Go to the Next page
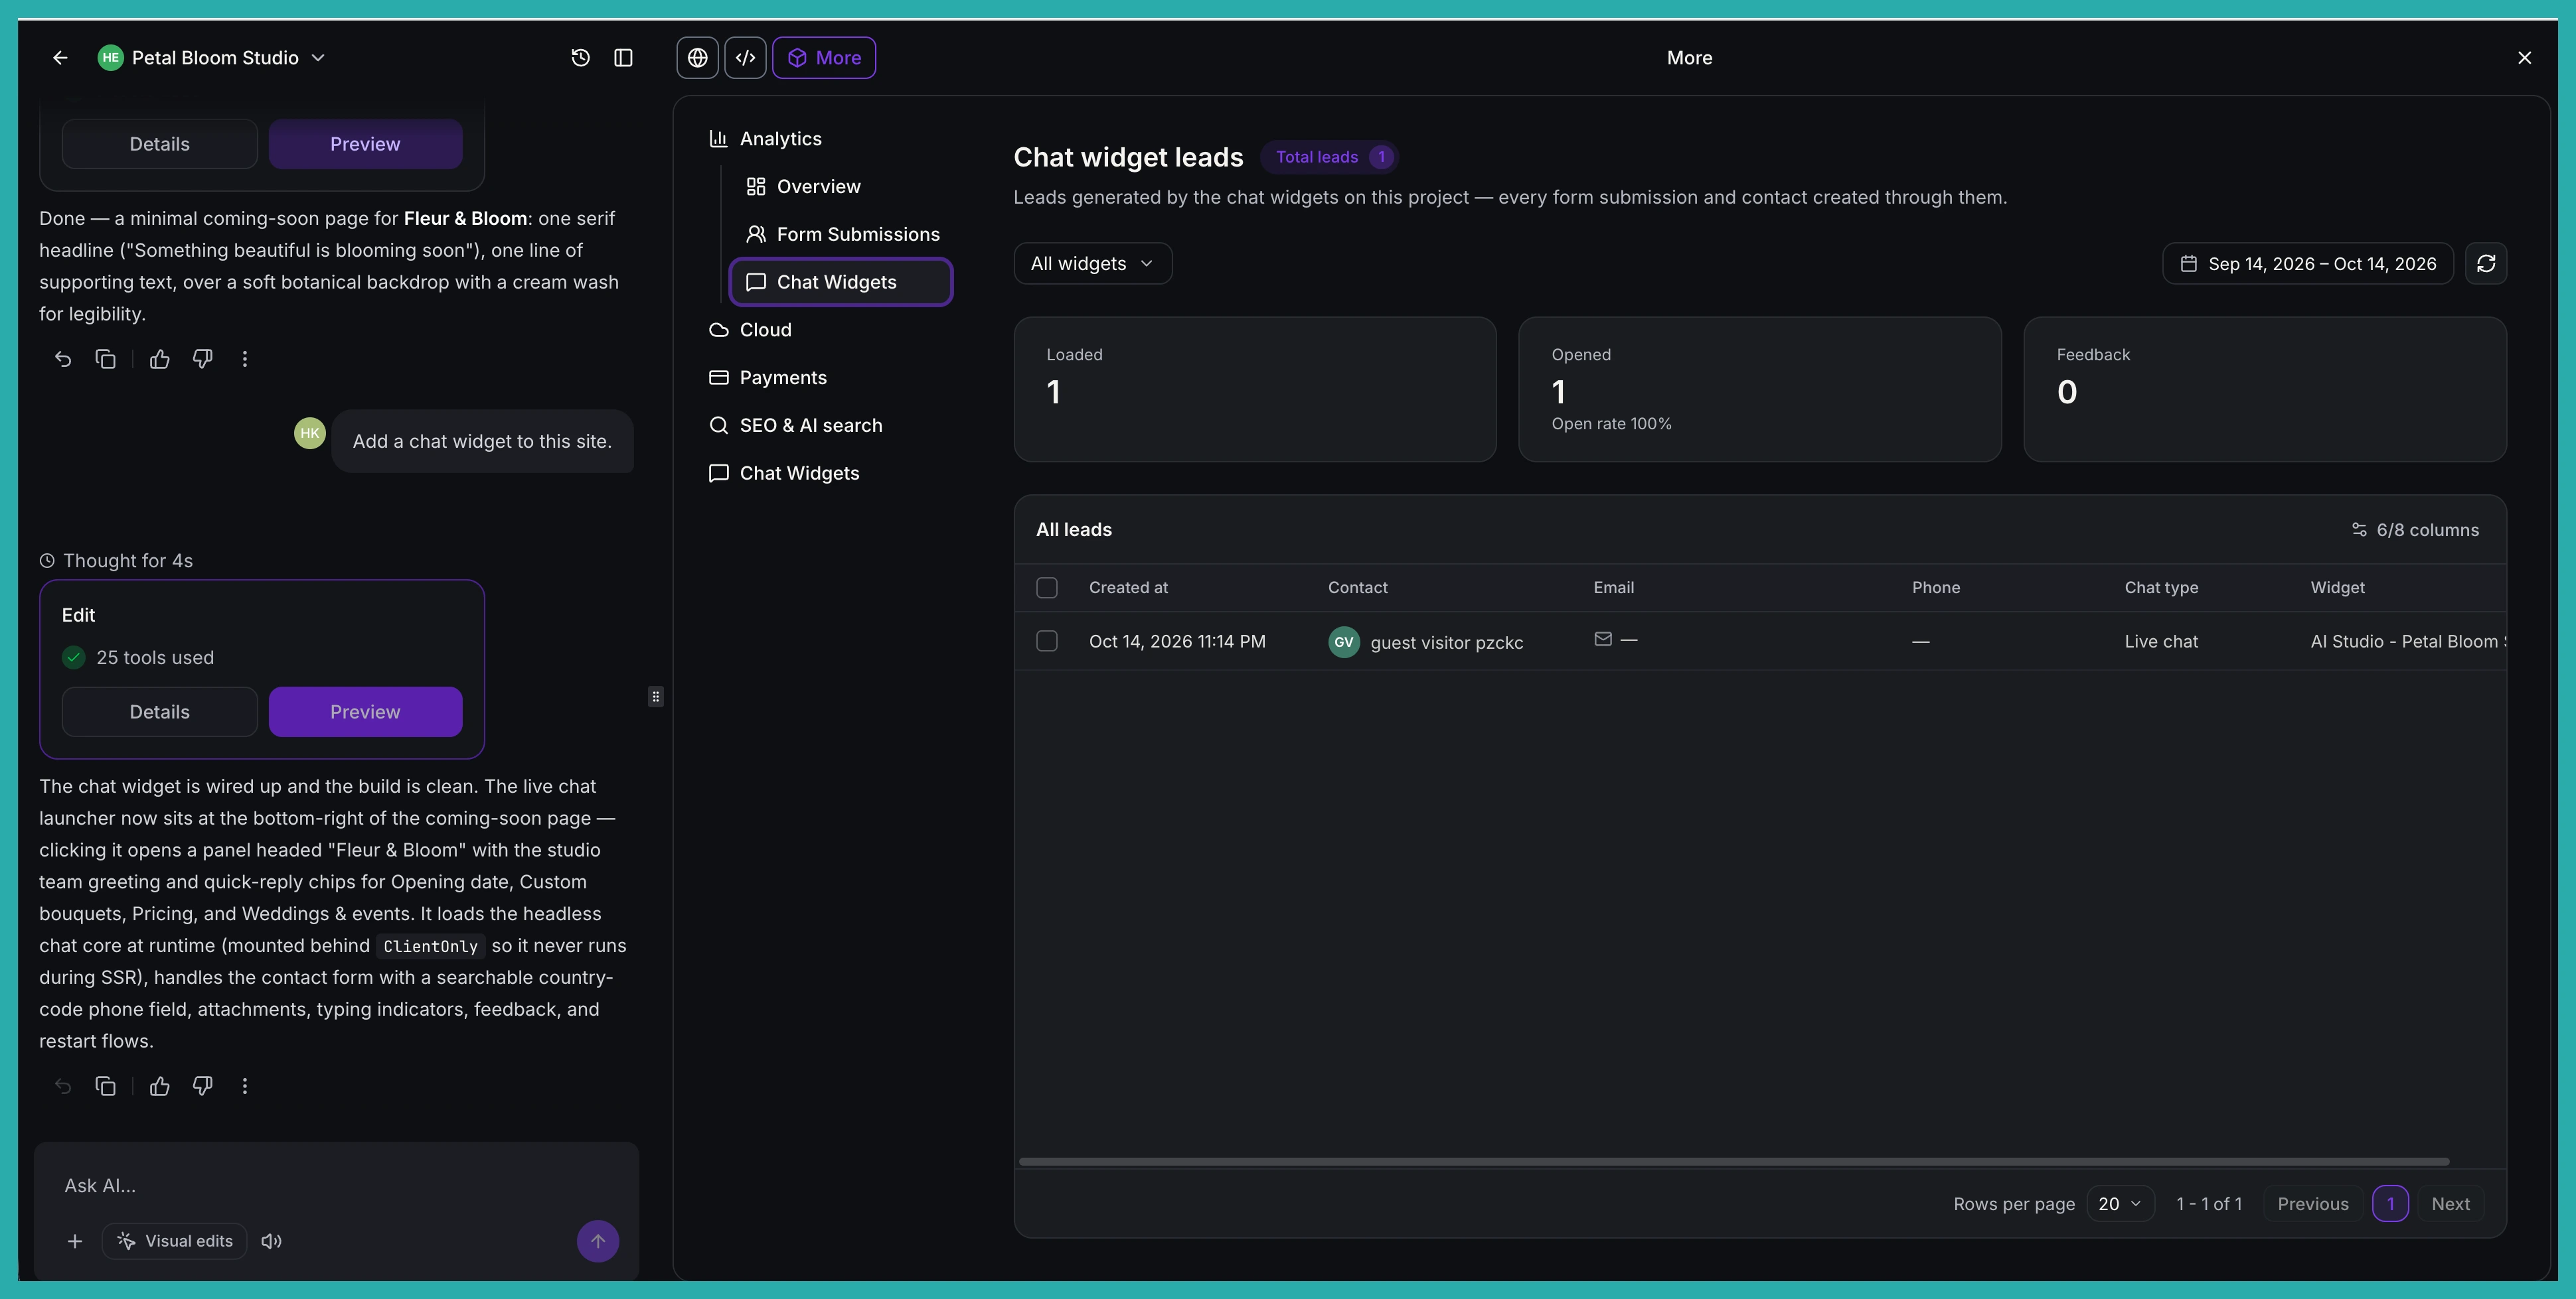The height and width of the screenshot is (1299, 2576). click(x=2450, y=1204)
